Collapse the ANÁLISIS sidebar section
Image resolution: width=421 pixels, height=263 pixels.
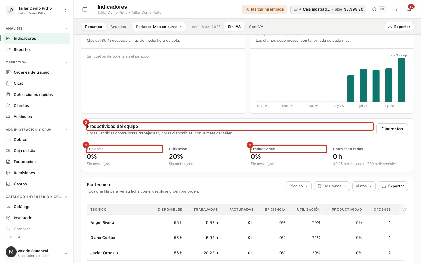(x=66, y=29)
